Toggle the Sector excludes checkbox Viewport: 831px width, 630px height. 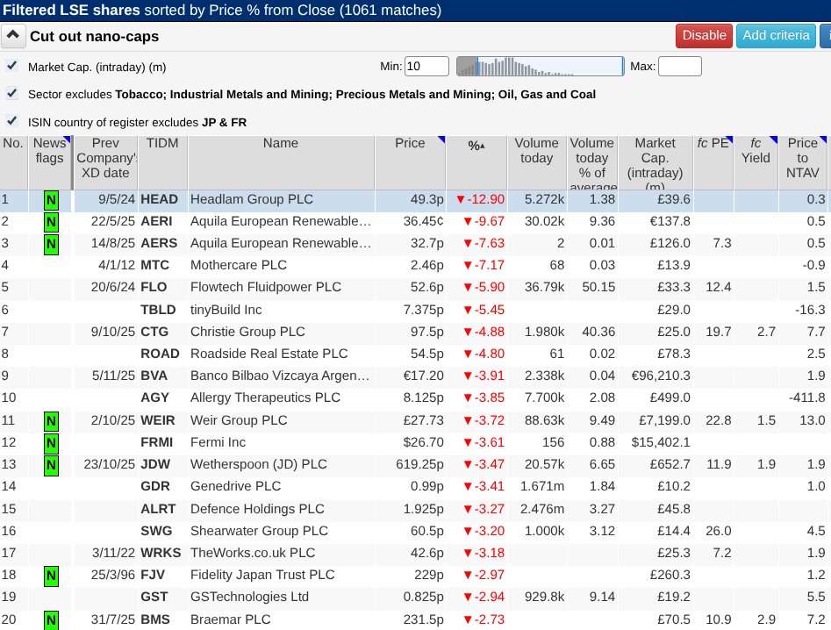point(11,93)
